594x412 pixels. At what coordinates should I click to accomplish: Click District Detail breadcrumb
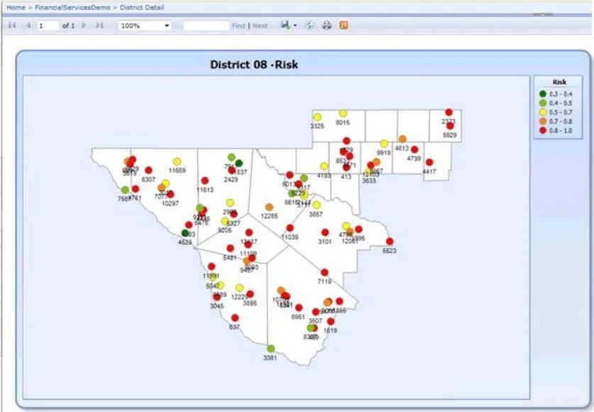142,7
